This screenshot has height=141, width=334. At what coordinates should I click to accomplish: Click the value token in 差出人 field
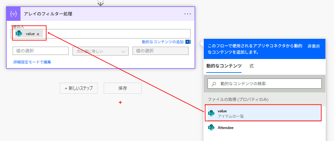[x=29, y=34]
